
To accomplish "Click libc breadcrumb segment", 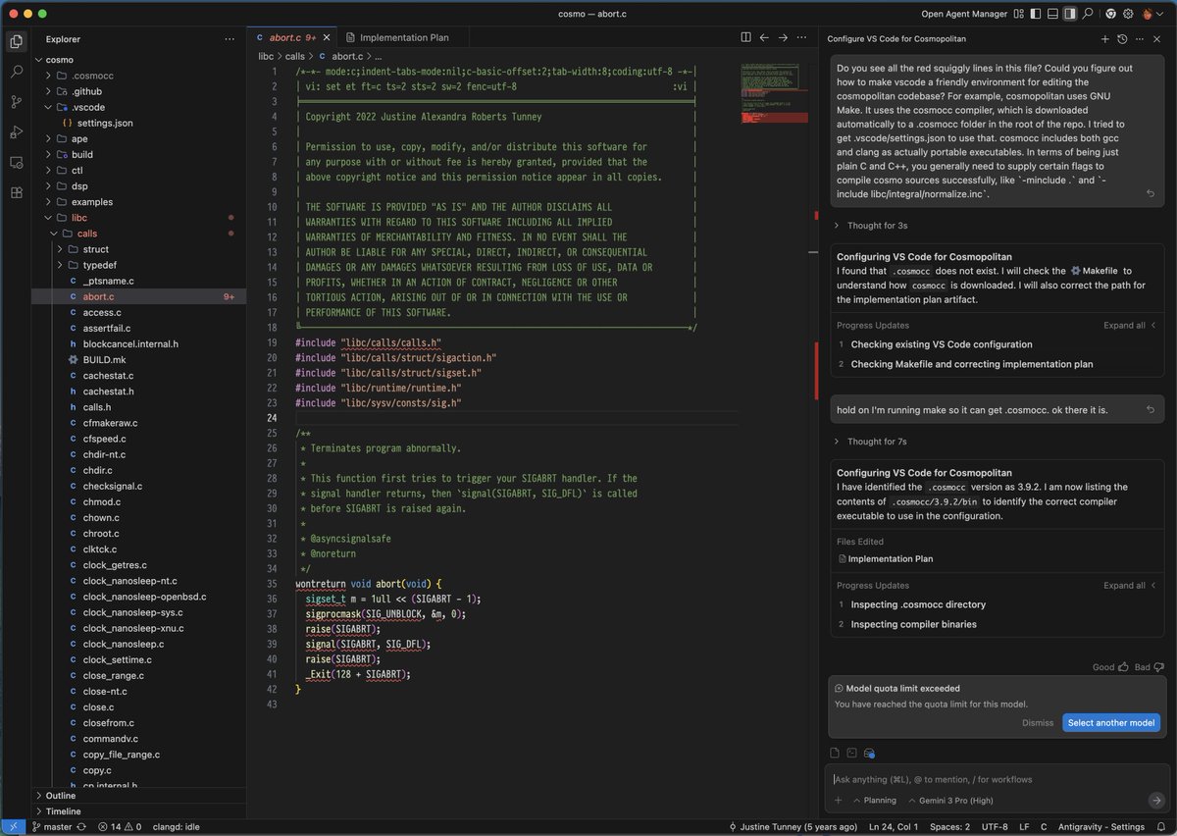I will [x=266, y=57].
